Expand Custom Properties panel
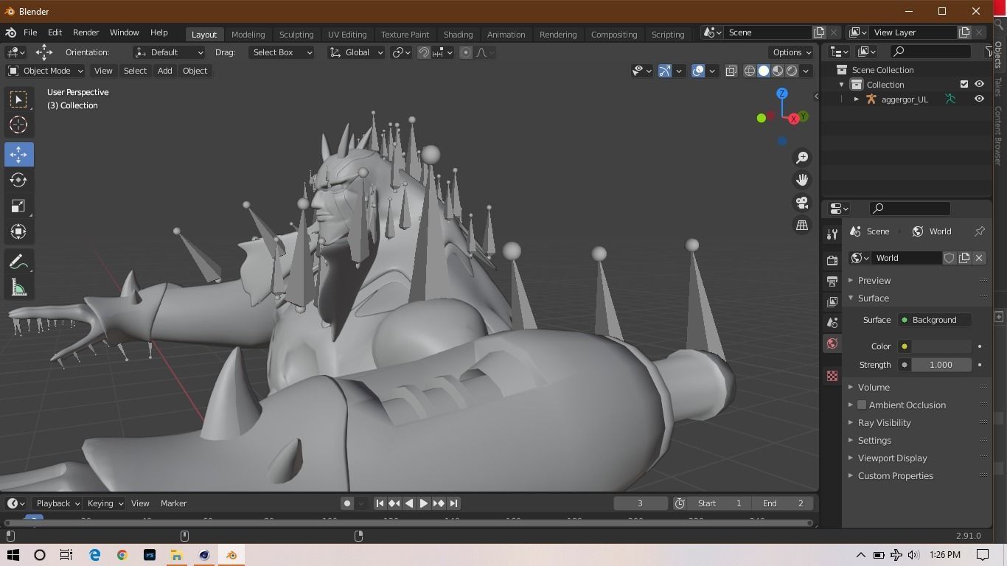This screenshot has height=566, width=1007. [895, 475]
